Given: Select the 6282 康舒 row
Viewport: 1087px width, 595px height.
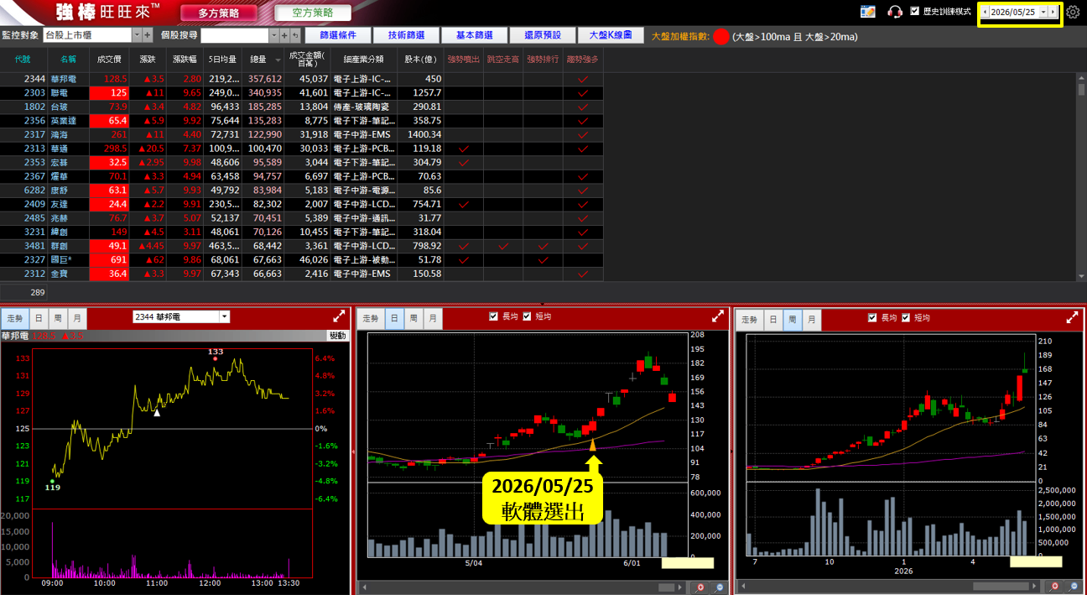Looking at the screenshot, I should click(302, 191).
